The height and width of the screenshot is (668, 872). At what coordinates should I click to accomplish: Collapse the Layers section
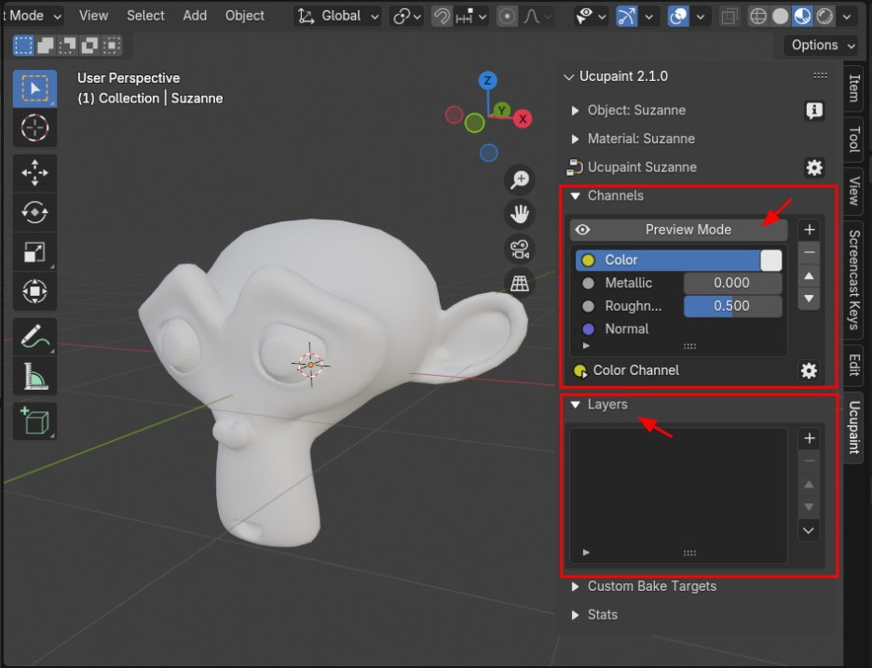point(576,405)
